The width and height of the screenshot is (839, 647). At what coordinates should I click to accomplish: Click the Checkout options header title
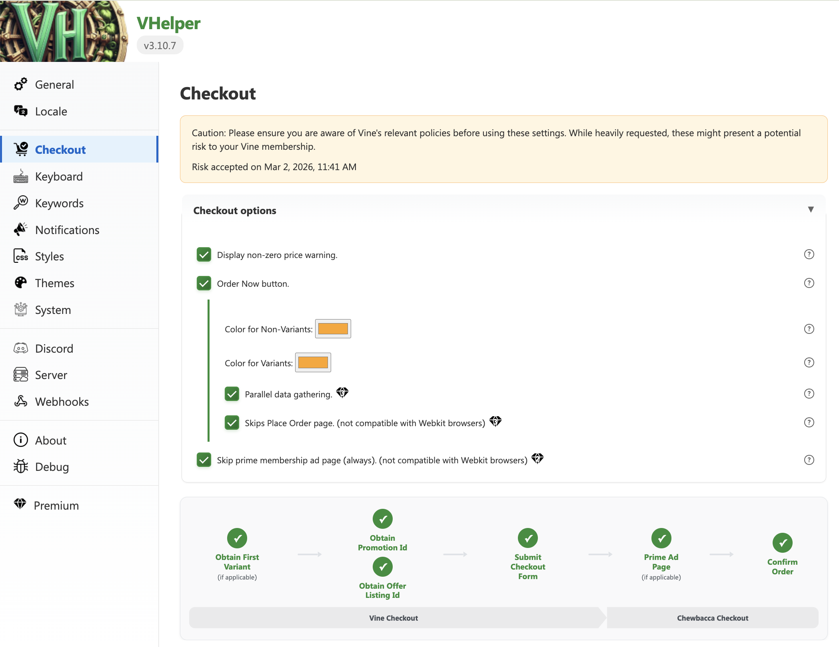tap(235, 210)
